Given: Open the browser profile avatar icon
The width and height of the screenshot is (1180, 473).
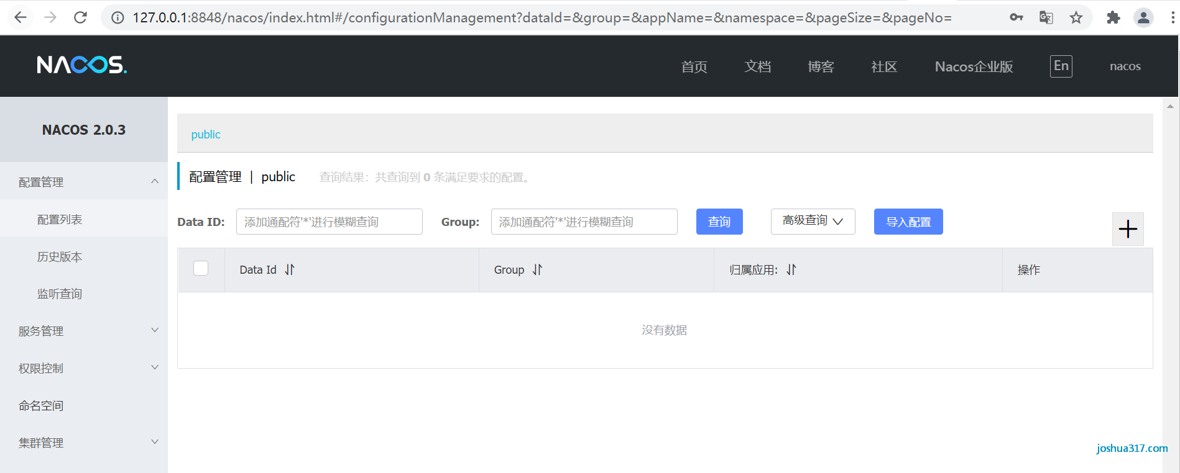Looking at the screenshot, I should point(1143,17).
